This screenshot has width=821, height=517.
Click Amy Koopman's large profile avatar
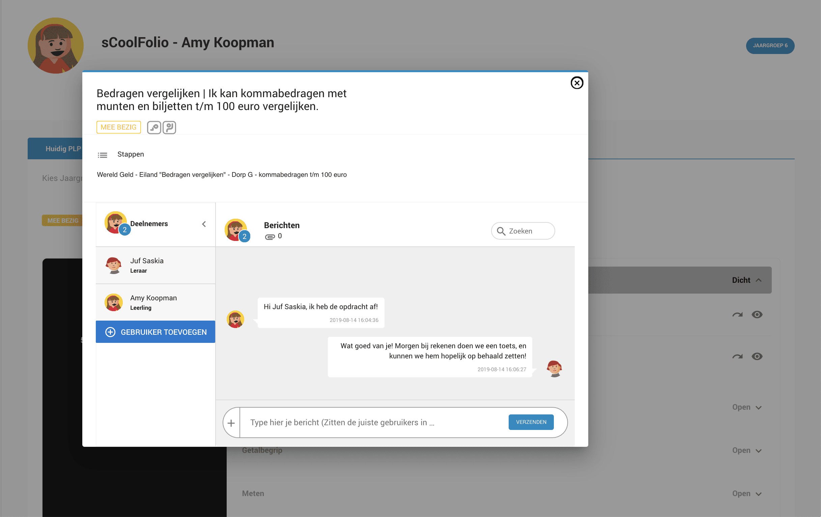(x=56, y=45)
